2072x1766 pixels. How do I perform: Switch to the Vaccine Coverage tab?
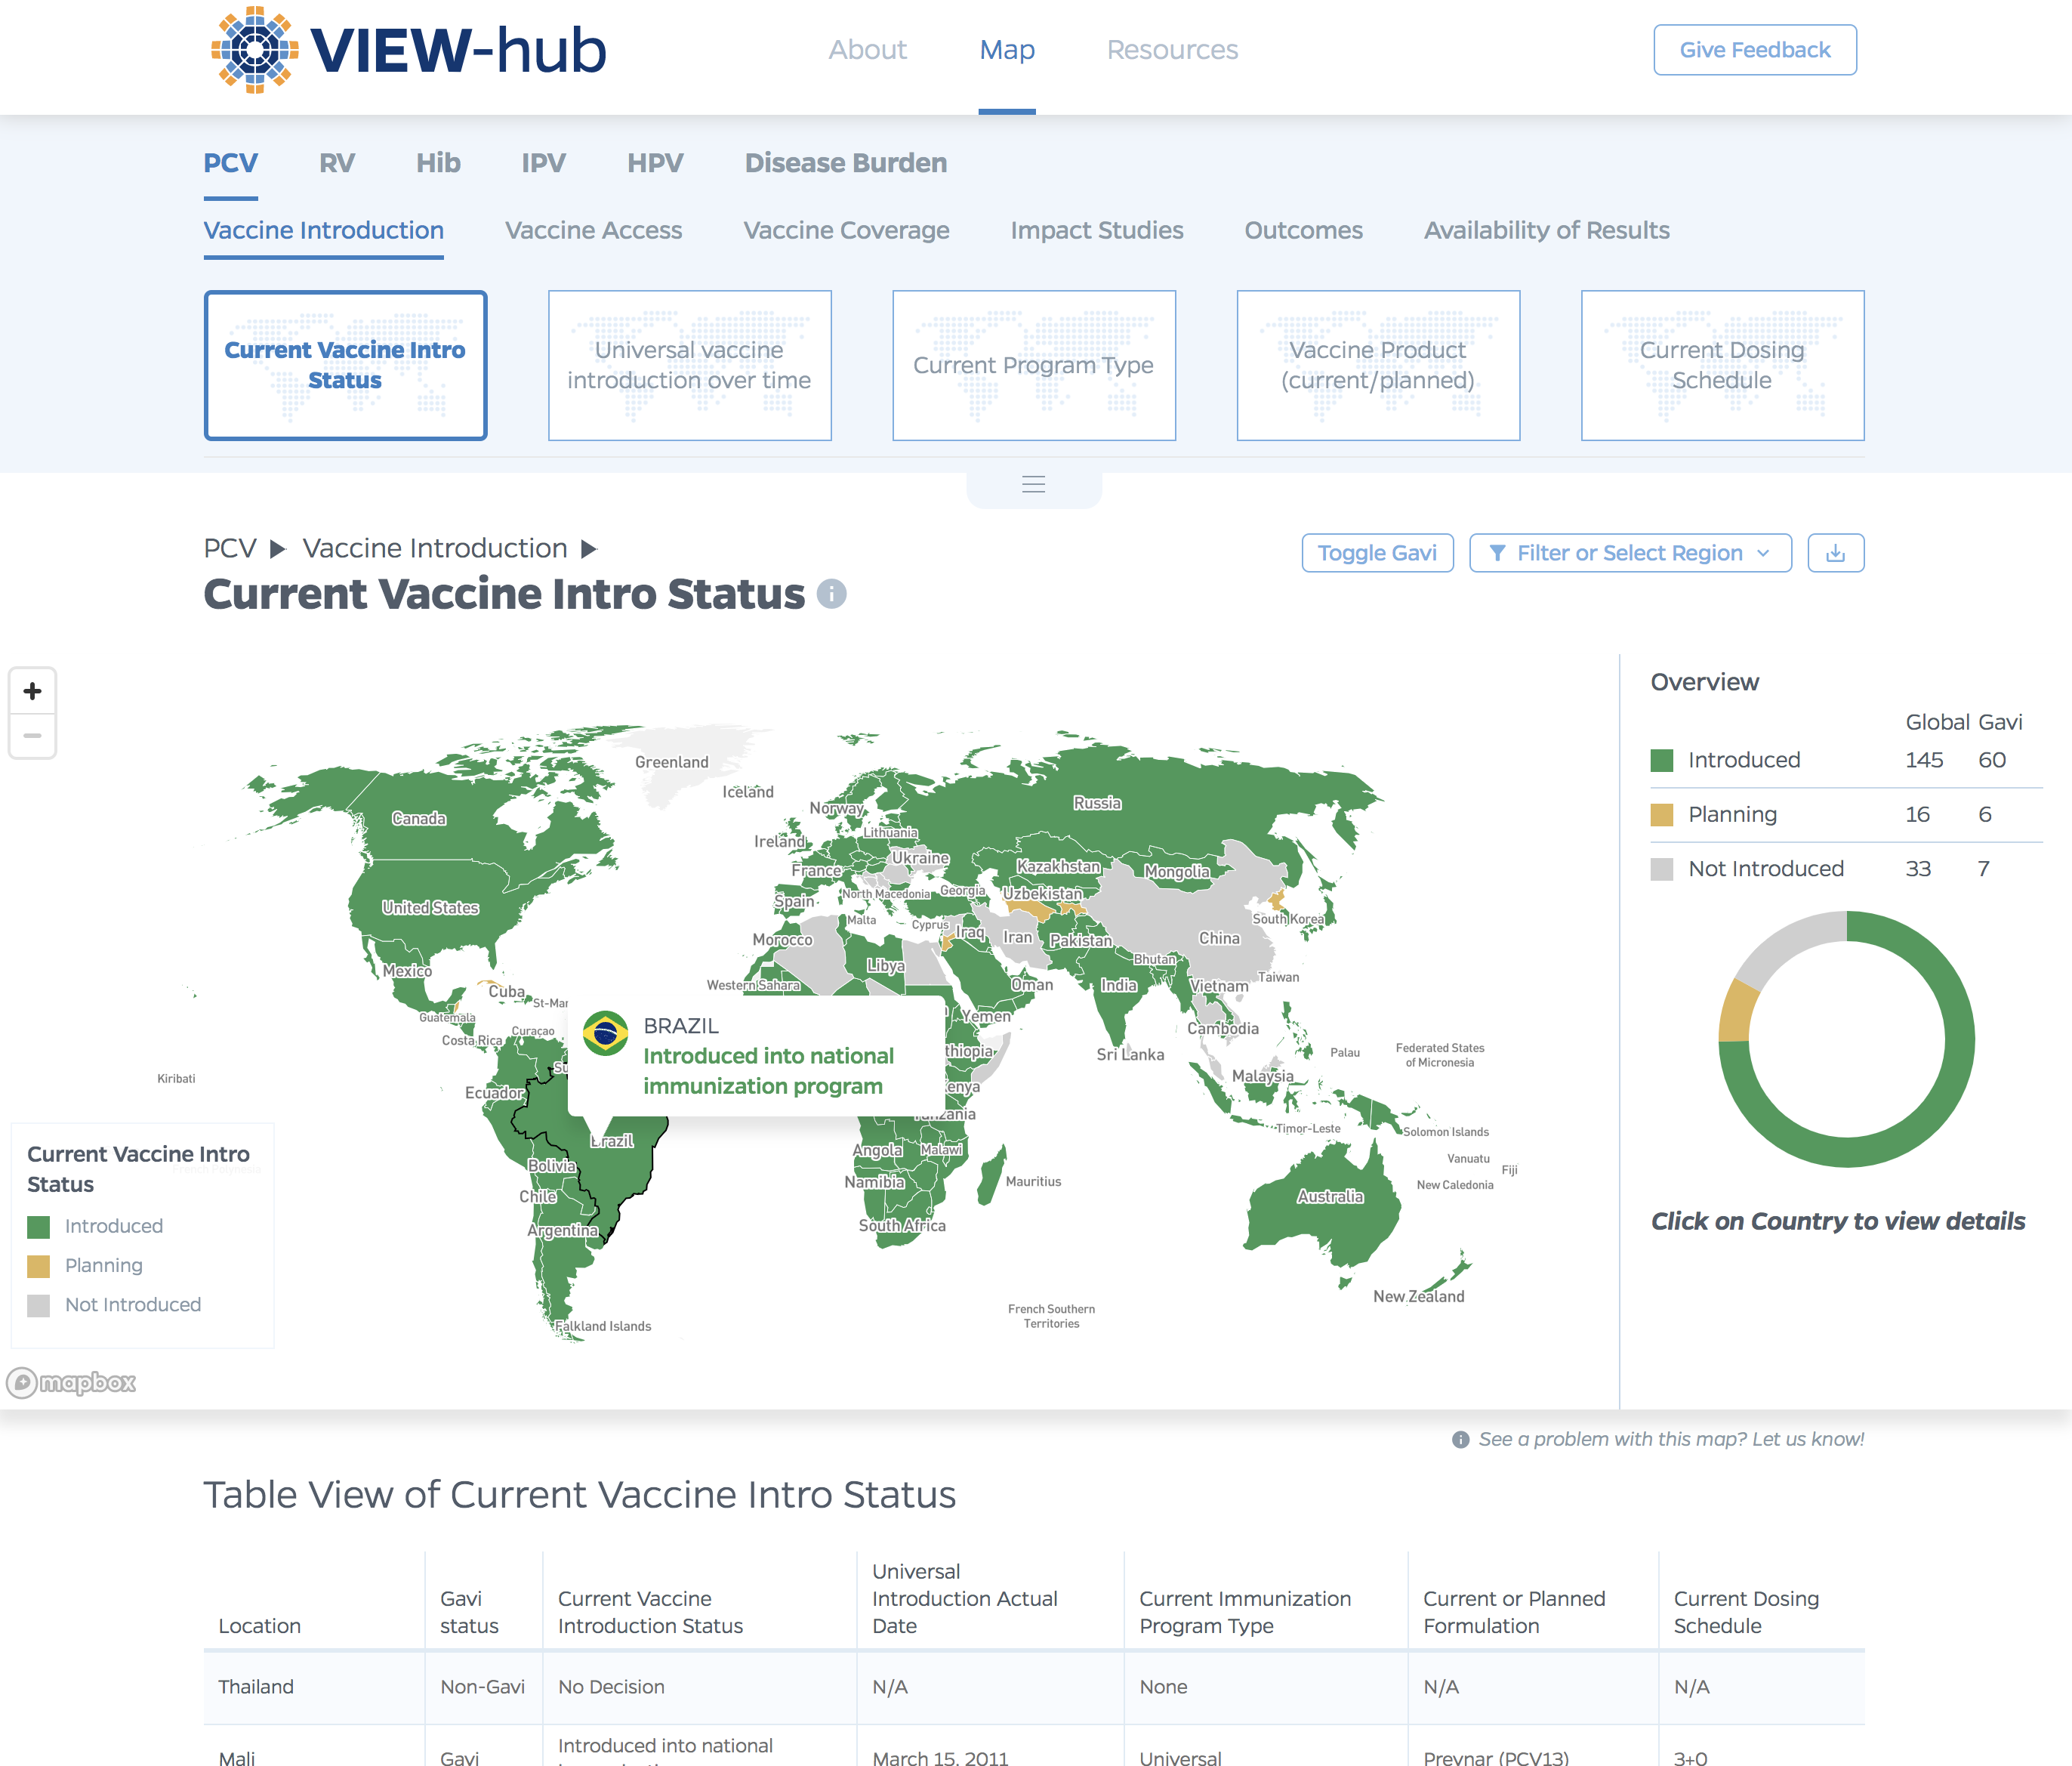click(x=846, y=230)
